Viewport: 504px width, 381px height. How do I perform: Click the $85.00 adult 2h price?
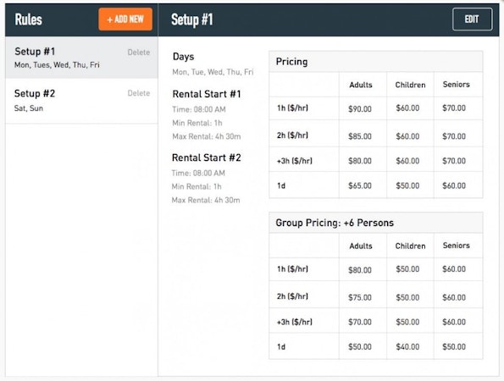point(360,136)
